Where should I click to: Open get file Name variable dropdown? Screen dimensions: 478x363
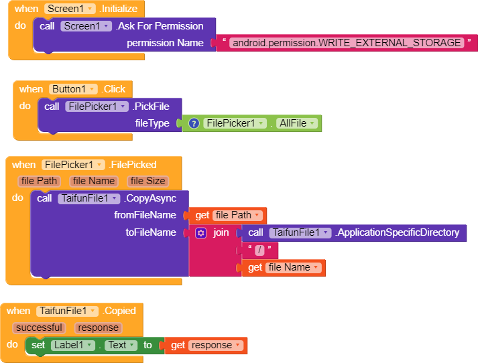pyautogui.click(x=294, y=267)
